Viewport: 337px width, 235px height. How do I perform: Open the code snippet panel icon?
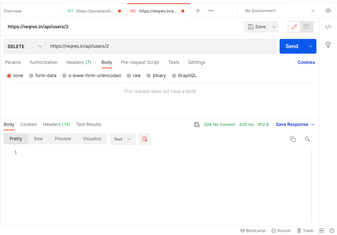[328, 27]
